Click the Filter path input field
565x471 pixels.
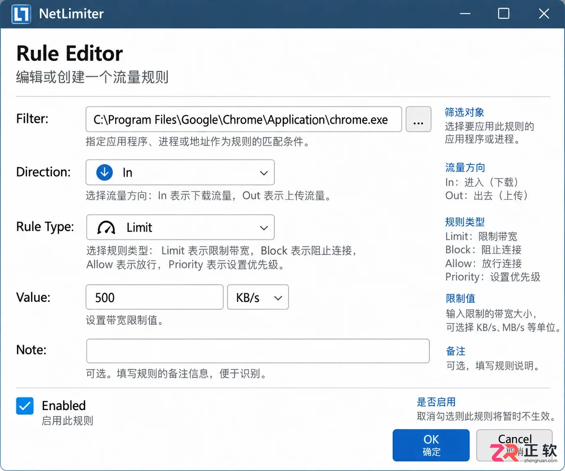[244, 119]
